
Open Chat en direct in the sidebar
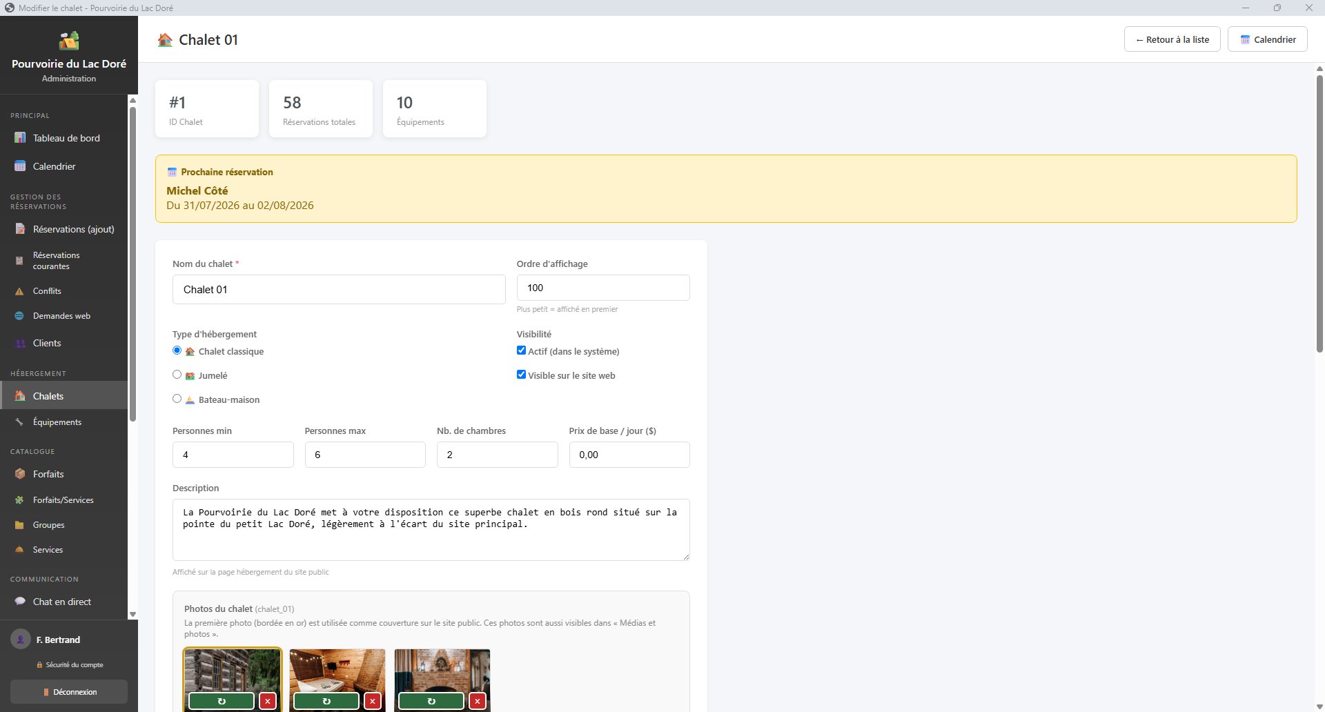tap(63, 602)
